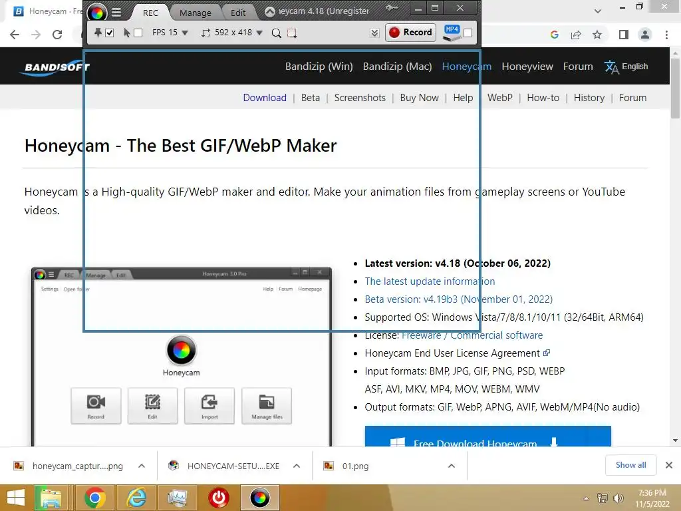The height and width of the screenshot is (511, 681).
Task: Click the Honeycam color-wheel logo in the recorder
Action: pos(96,13)
